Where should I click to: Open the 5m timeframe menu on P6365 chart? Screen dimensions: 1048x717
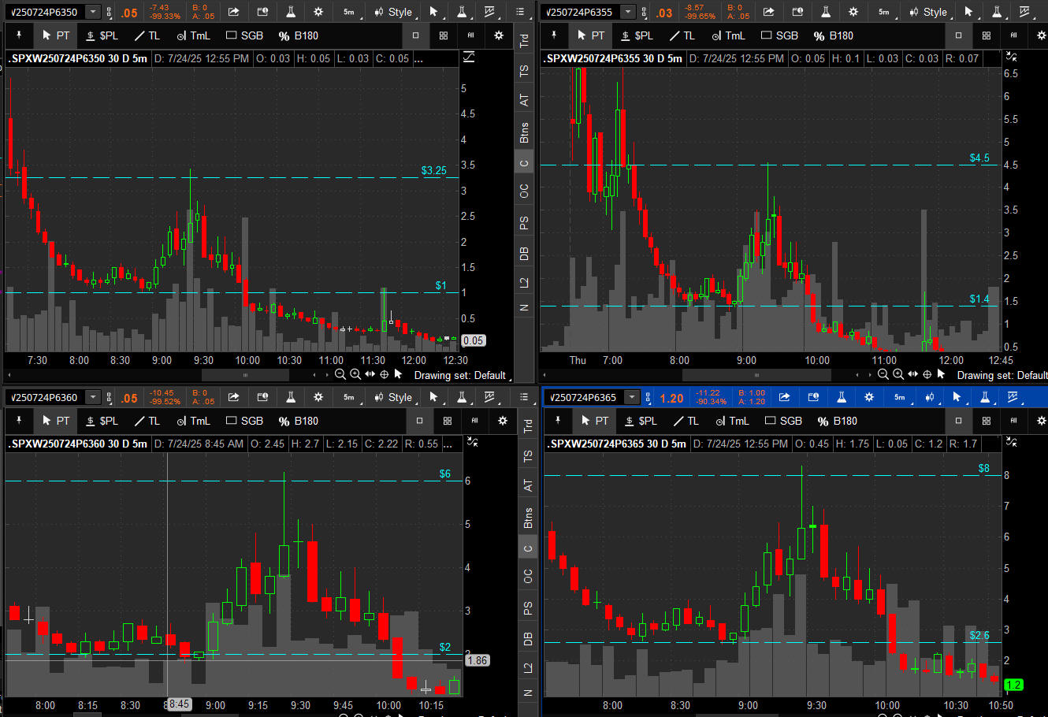[899, 397]
